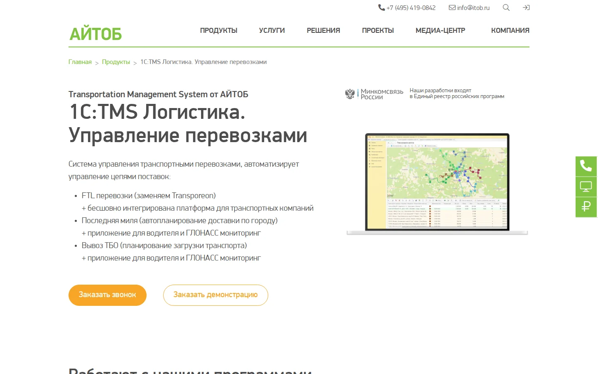Open the УСЛУГИ menu
This screenshot has height=374, width=598.
(x=272, y=30)
